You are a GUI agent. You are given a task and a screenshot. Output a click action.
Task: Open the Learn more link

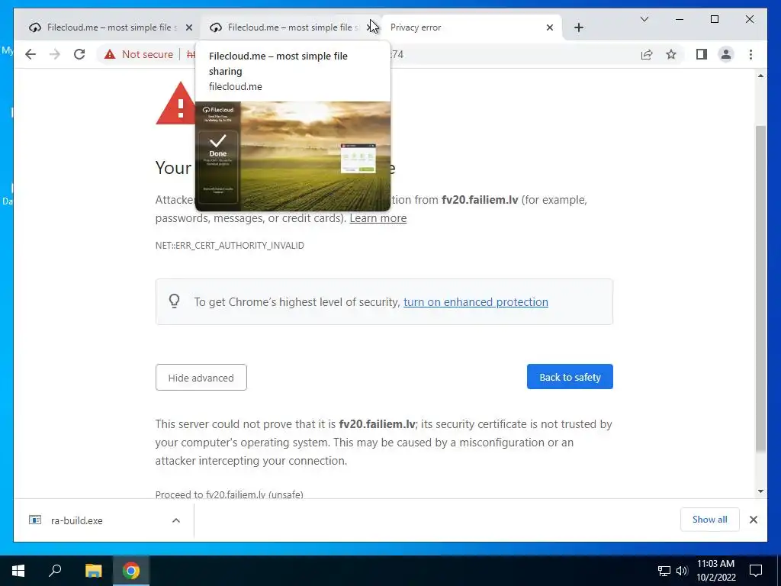tap(378, 218)
